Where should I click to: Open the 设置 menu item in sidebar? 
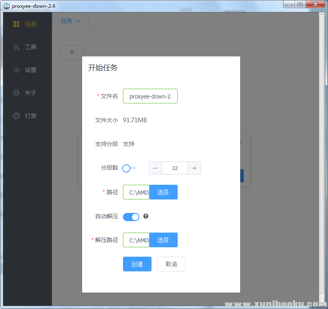(x=31, y=70)
